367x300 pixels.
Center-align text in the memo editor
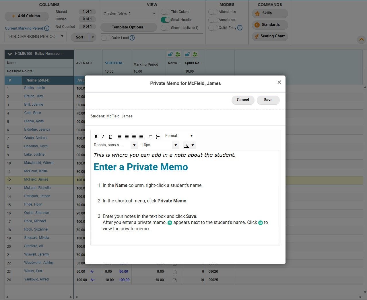tap(127, 137)
